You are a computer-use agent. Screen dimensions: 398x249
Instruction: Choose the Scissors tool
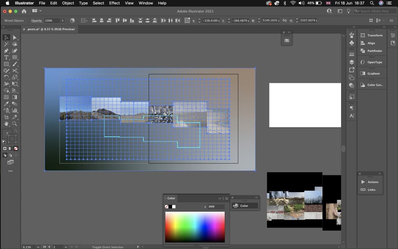(15, 71)
